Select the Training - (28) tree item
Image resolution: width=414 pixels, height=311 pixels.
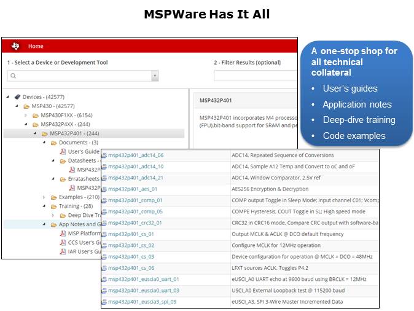click(x=76, y=207)
